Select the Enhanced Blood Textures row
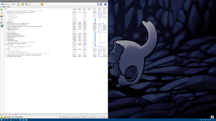The height and width of the screenshot is (121, 216). (56, 16)
